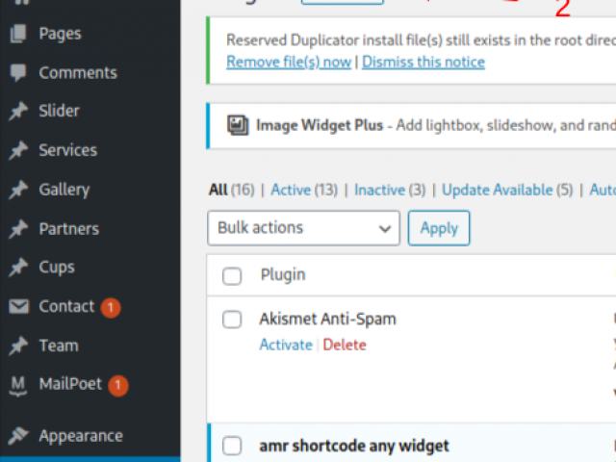Click the Slider pin icon

[x=18, y=112]
